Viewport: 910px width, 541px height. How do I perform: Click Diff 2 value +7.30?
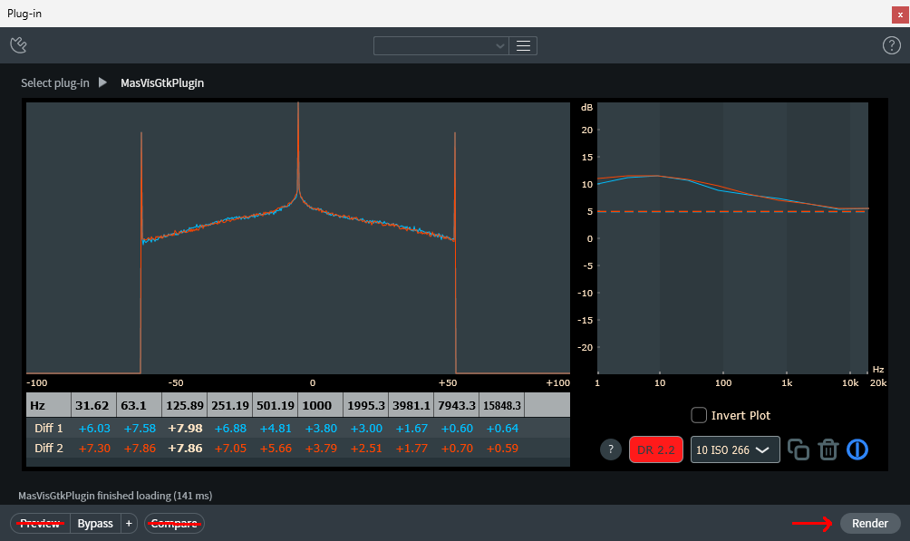94,449
